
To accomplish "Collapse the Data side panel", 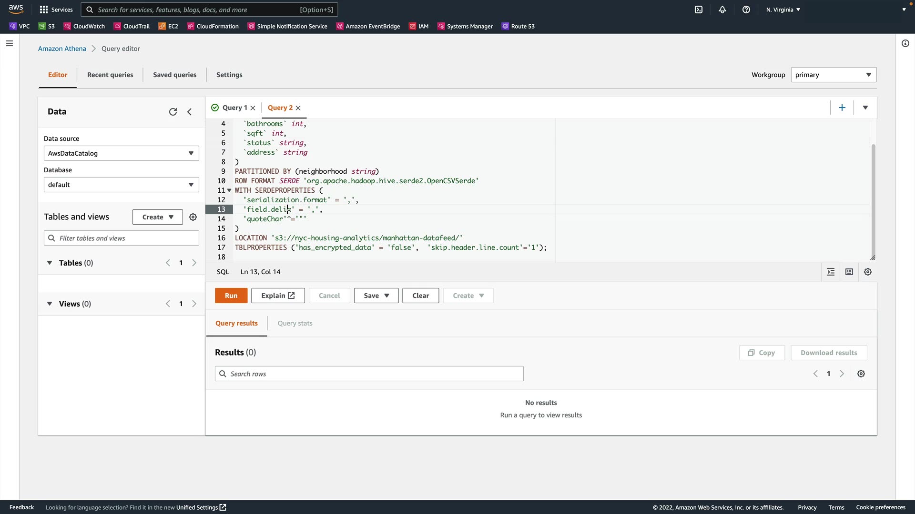I will tap(190, 112).
